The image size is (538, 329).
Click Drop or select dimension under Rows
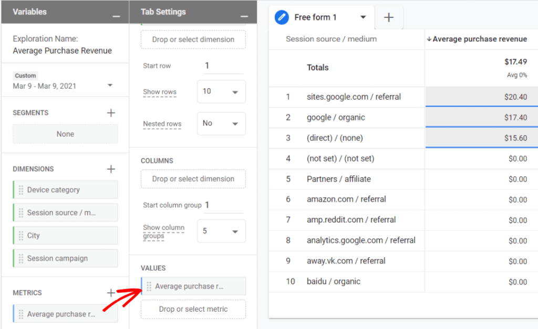coord(193,39)
